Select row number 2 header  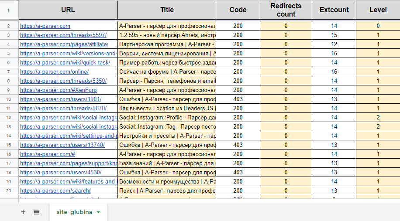tap(8, 26)
